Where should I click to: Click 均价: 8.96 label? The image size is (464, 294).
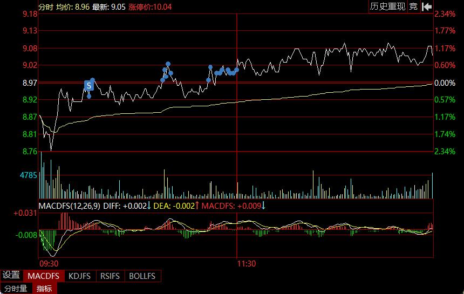click(73, 7)
